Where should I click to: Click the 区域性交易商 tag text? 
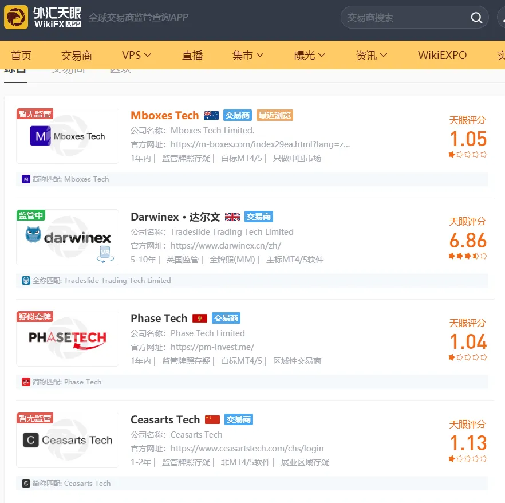click(297, 361)
